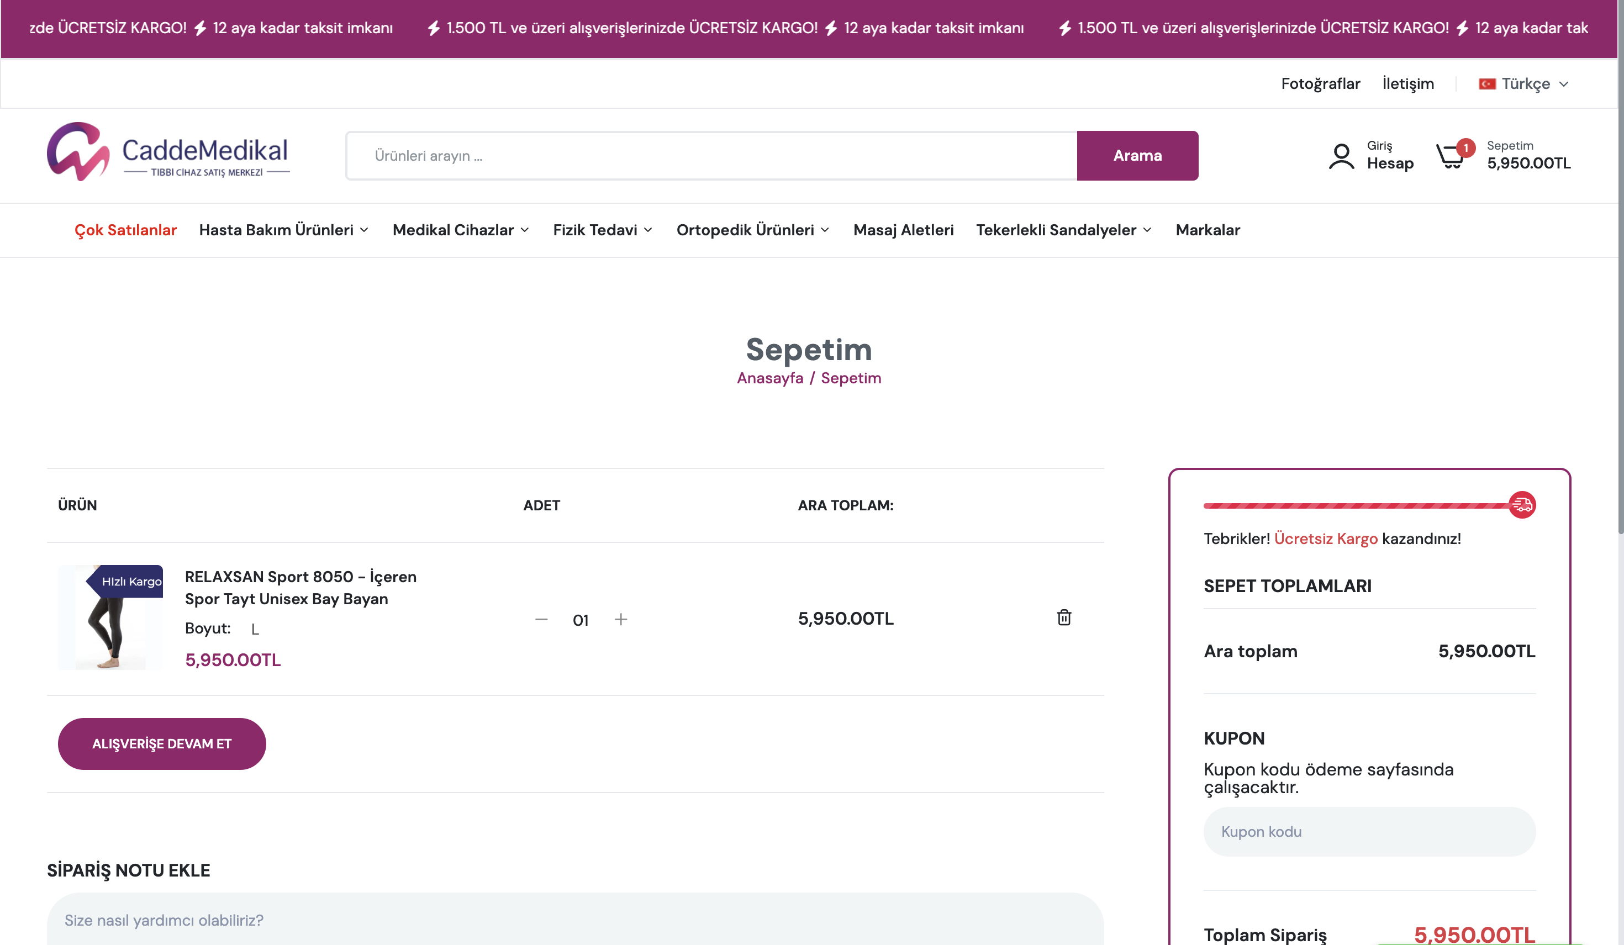The image size is (1624, 945).
Task: Click the Turkish flag icon
Action: [x=1487, y=84]
